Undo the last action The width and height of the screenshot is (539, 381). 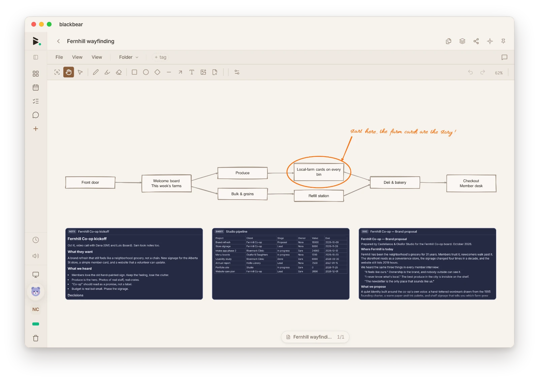click(470, 72)
